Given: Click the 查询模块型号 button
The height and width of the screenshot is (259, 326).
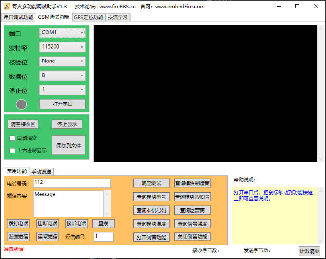Looking at the screenshot, I should (x=151, y=197).
